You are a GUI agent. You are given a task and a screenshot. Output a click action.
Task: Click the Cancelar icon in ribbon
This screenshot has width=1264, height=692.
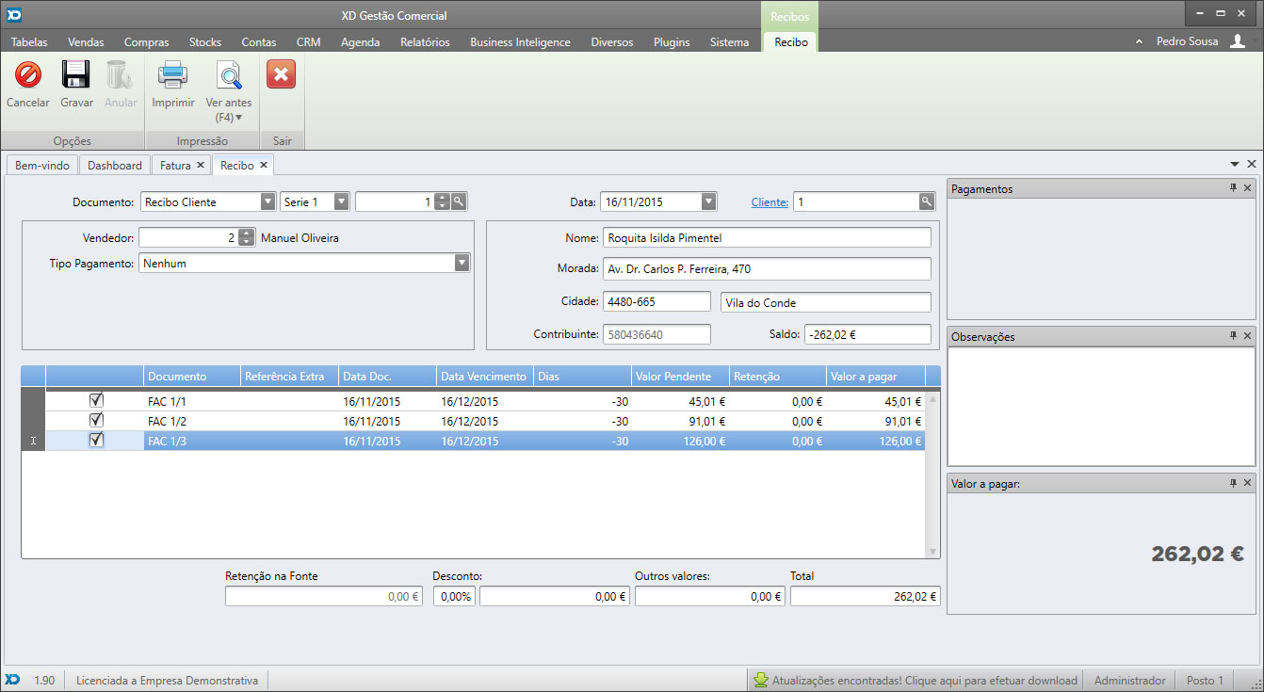(28, 75)
